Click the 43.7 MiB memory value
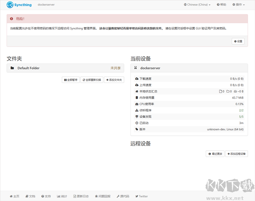This screenshot has height=201, width=255. tap(238, 98)
